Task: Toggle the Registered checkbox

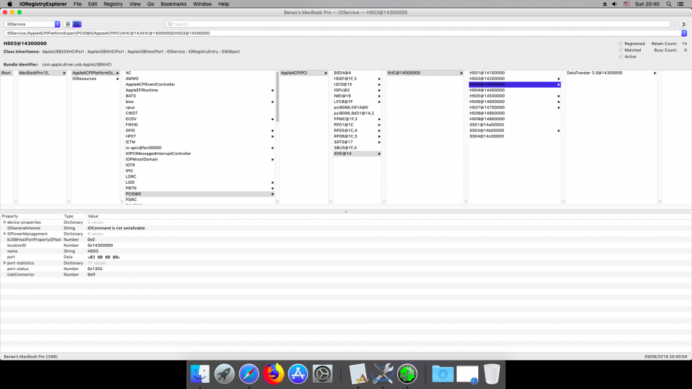Action: [x=621, y=44]
